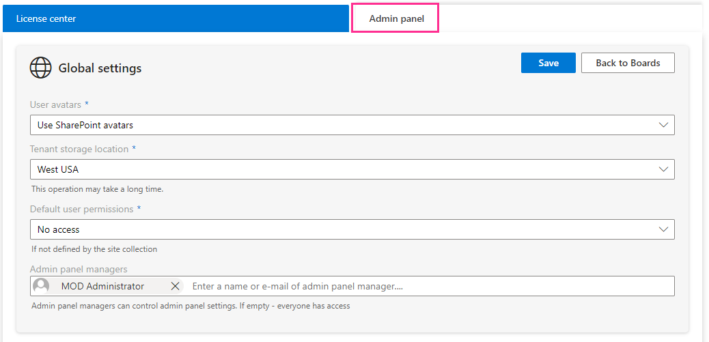Click the Global settings heading text
709x342 pixels.
point(100,68)
